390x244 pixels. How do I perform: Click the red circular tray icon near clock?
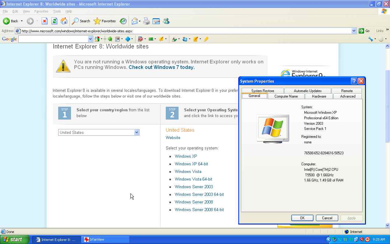367,239
